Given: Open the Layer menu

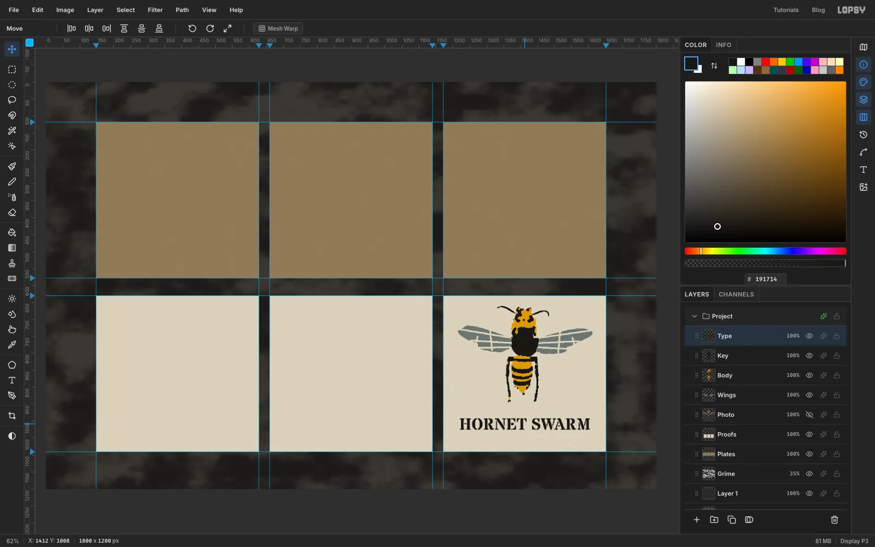Looking at the screenshot, I should pyautogui.click(x=95, y=10).
